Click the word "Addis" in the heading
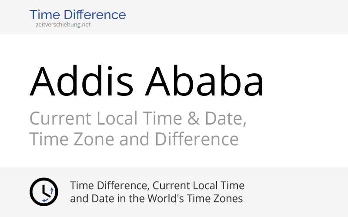 point(81,81)
